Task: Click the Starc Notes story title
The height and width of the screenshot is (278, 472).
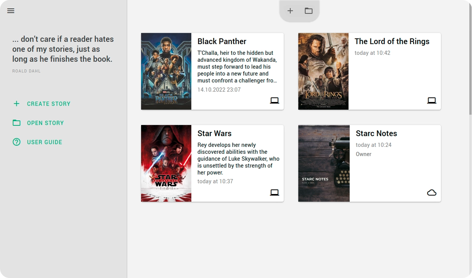Action: [x=376, y=133]
